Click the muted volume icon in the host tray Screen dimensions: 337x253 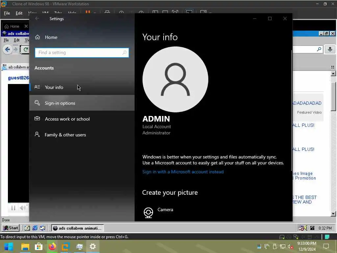(x=291, y=247)
